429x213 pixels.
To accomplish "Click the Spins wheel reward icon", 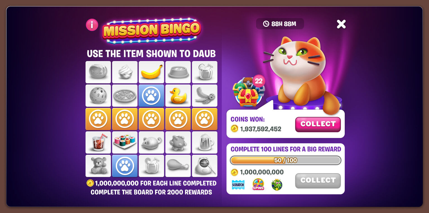I will (258, 185).
